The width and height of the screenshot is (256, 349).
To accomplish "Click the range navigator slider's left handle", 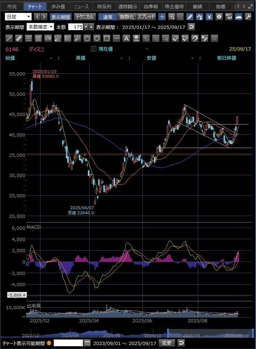I will click(x=168, y=333).
